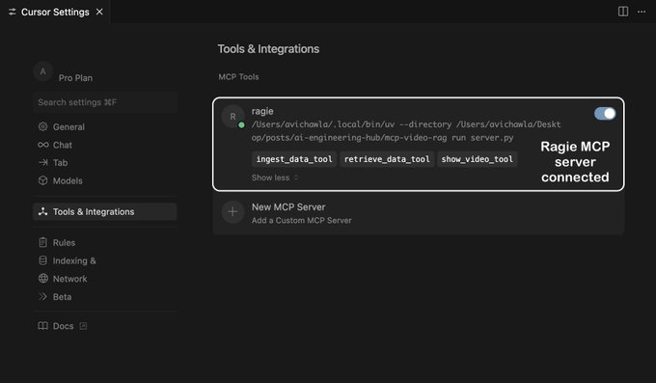Toggle the split editor layout icon
Viewport: 656px width, 383px height.
623,12
